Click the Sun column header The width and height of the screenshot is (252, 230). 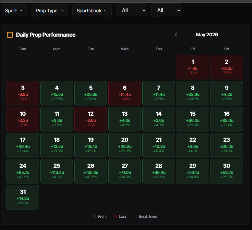[x=23, y=49]
